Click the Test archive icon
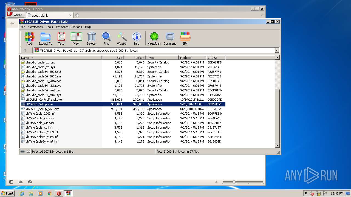 click(x=61, y=39)
